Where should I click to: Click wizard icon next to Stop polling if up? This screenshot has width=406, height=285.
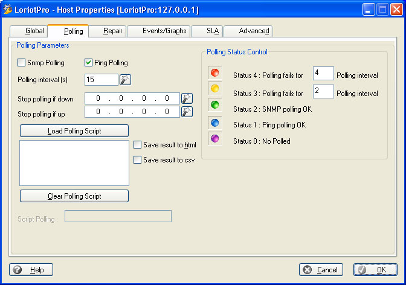pyautogui.click(x=187, y=112)
